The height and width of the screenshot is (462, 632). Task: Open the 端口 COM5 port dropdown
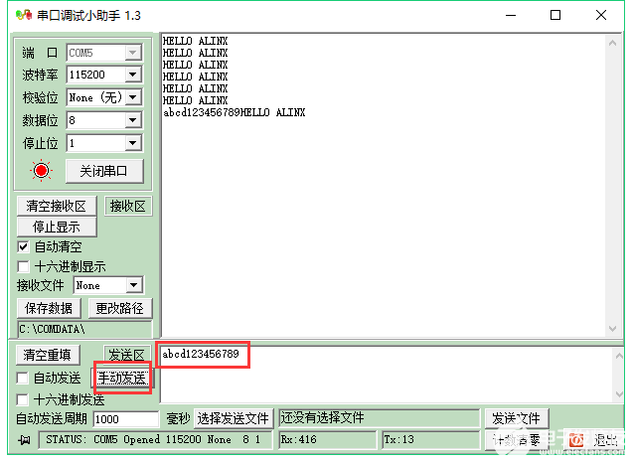coord(133,53)
